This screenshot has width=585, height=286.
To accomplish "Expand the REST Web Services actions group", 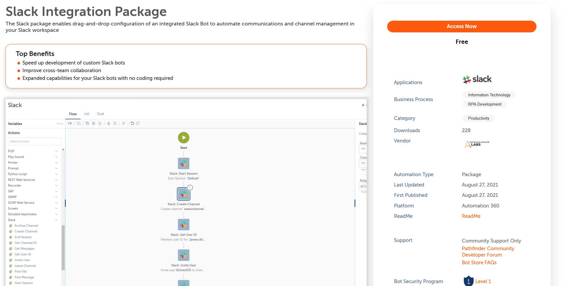I will [56, 180].
